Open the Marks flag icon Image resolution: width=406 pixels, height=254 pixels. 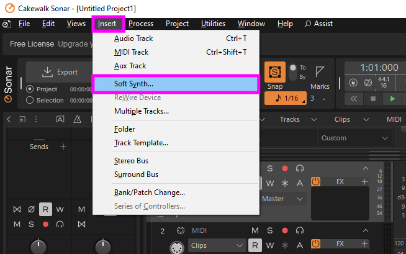click(320, 71)
